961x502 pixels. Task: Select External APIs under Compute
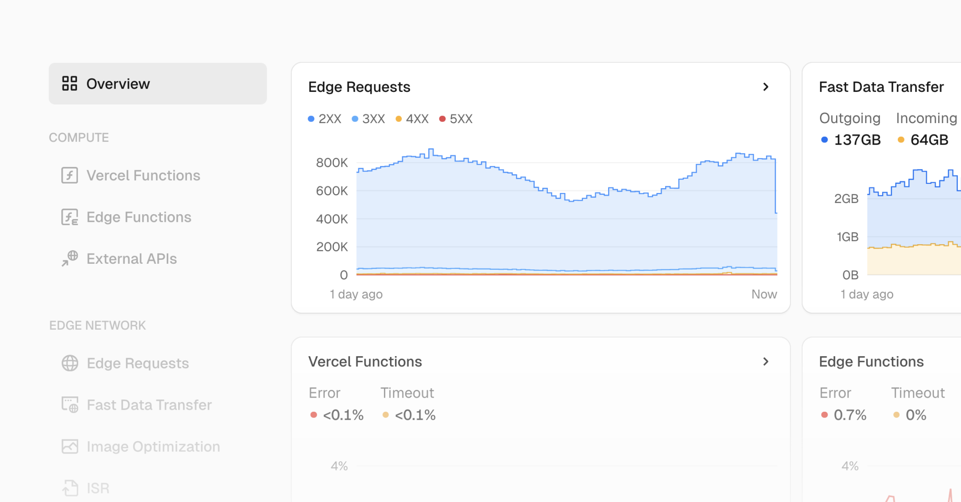(132, 258)
